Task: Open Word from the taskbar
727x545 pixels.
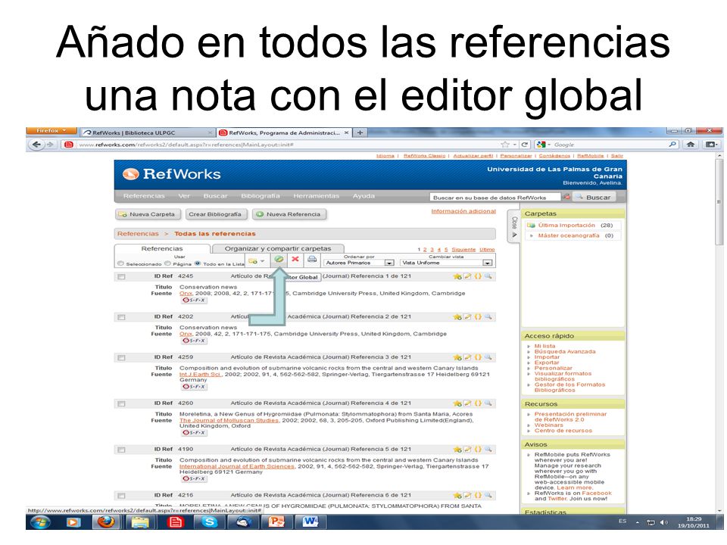Action: click(310, 522)
